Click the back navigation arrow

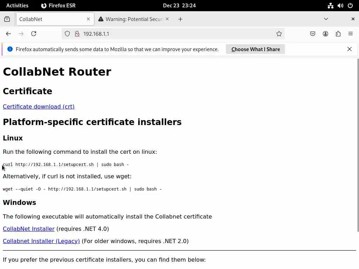[x=8, y=34]
